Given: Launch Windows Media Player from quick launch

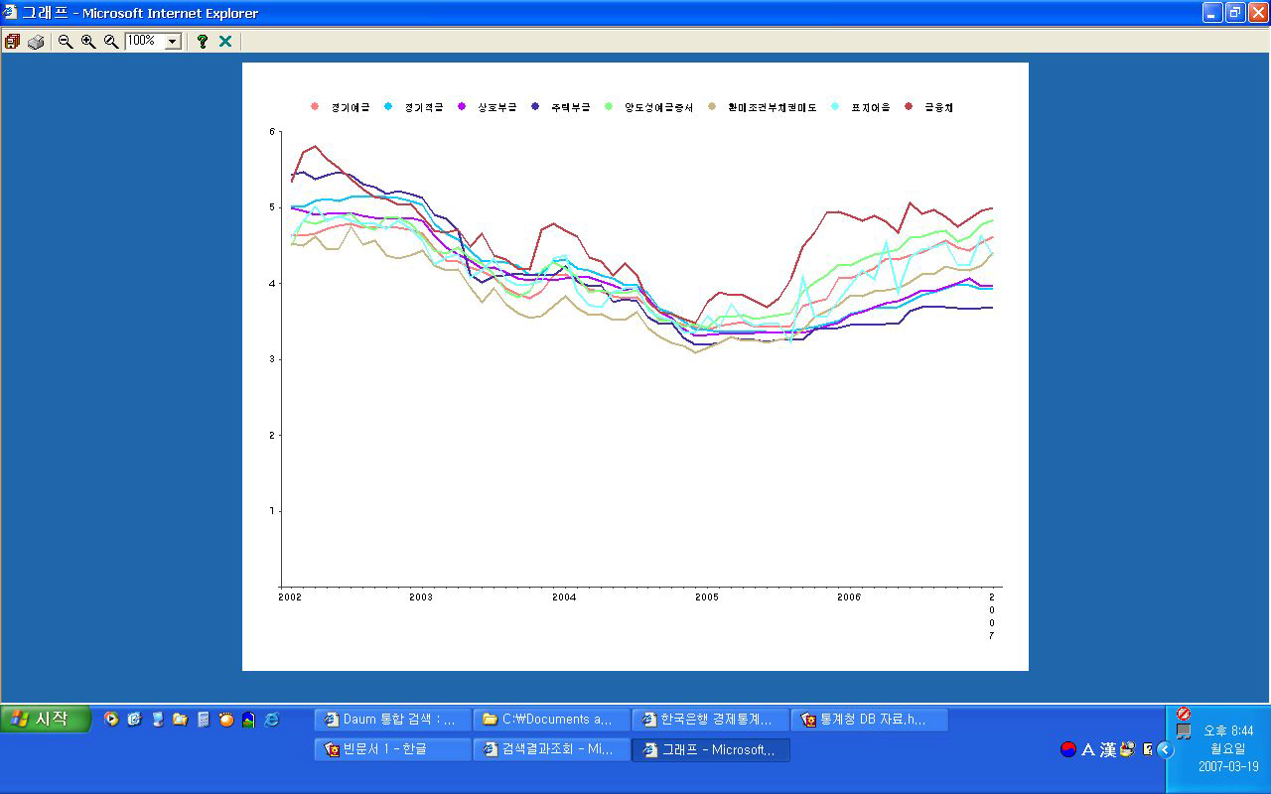Looking at the screenshot, I should (x=111, y=720).
